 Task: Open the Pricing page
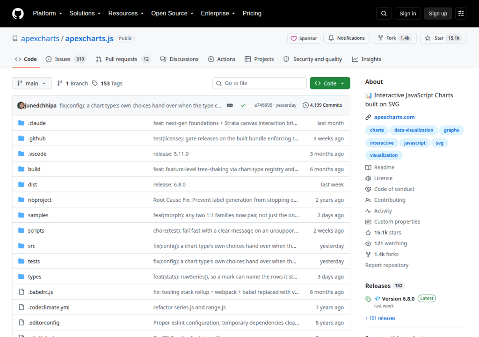(x=252, y=14)
